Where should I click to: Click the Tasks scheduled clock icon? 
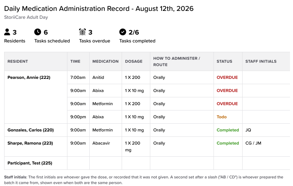point(38,32)
